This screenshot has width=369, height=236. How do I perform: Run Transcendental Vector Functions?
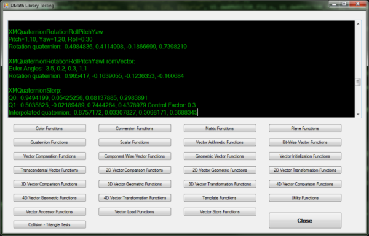[x=50, y=170]
